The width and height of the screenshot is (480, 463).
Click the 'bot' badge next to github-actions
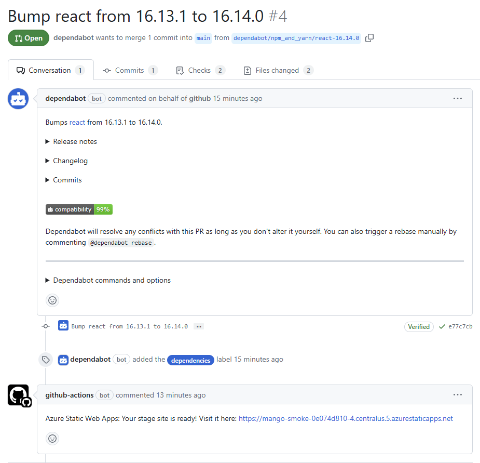104,395
